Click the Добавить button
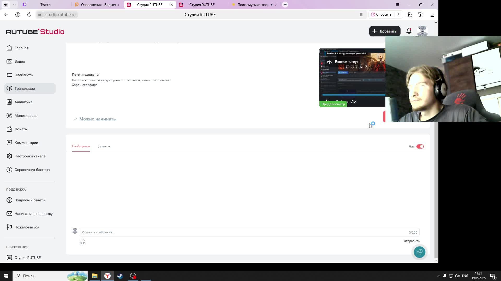The height and width of the screenshot is (281, 501). pos(384,31)
